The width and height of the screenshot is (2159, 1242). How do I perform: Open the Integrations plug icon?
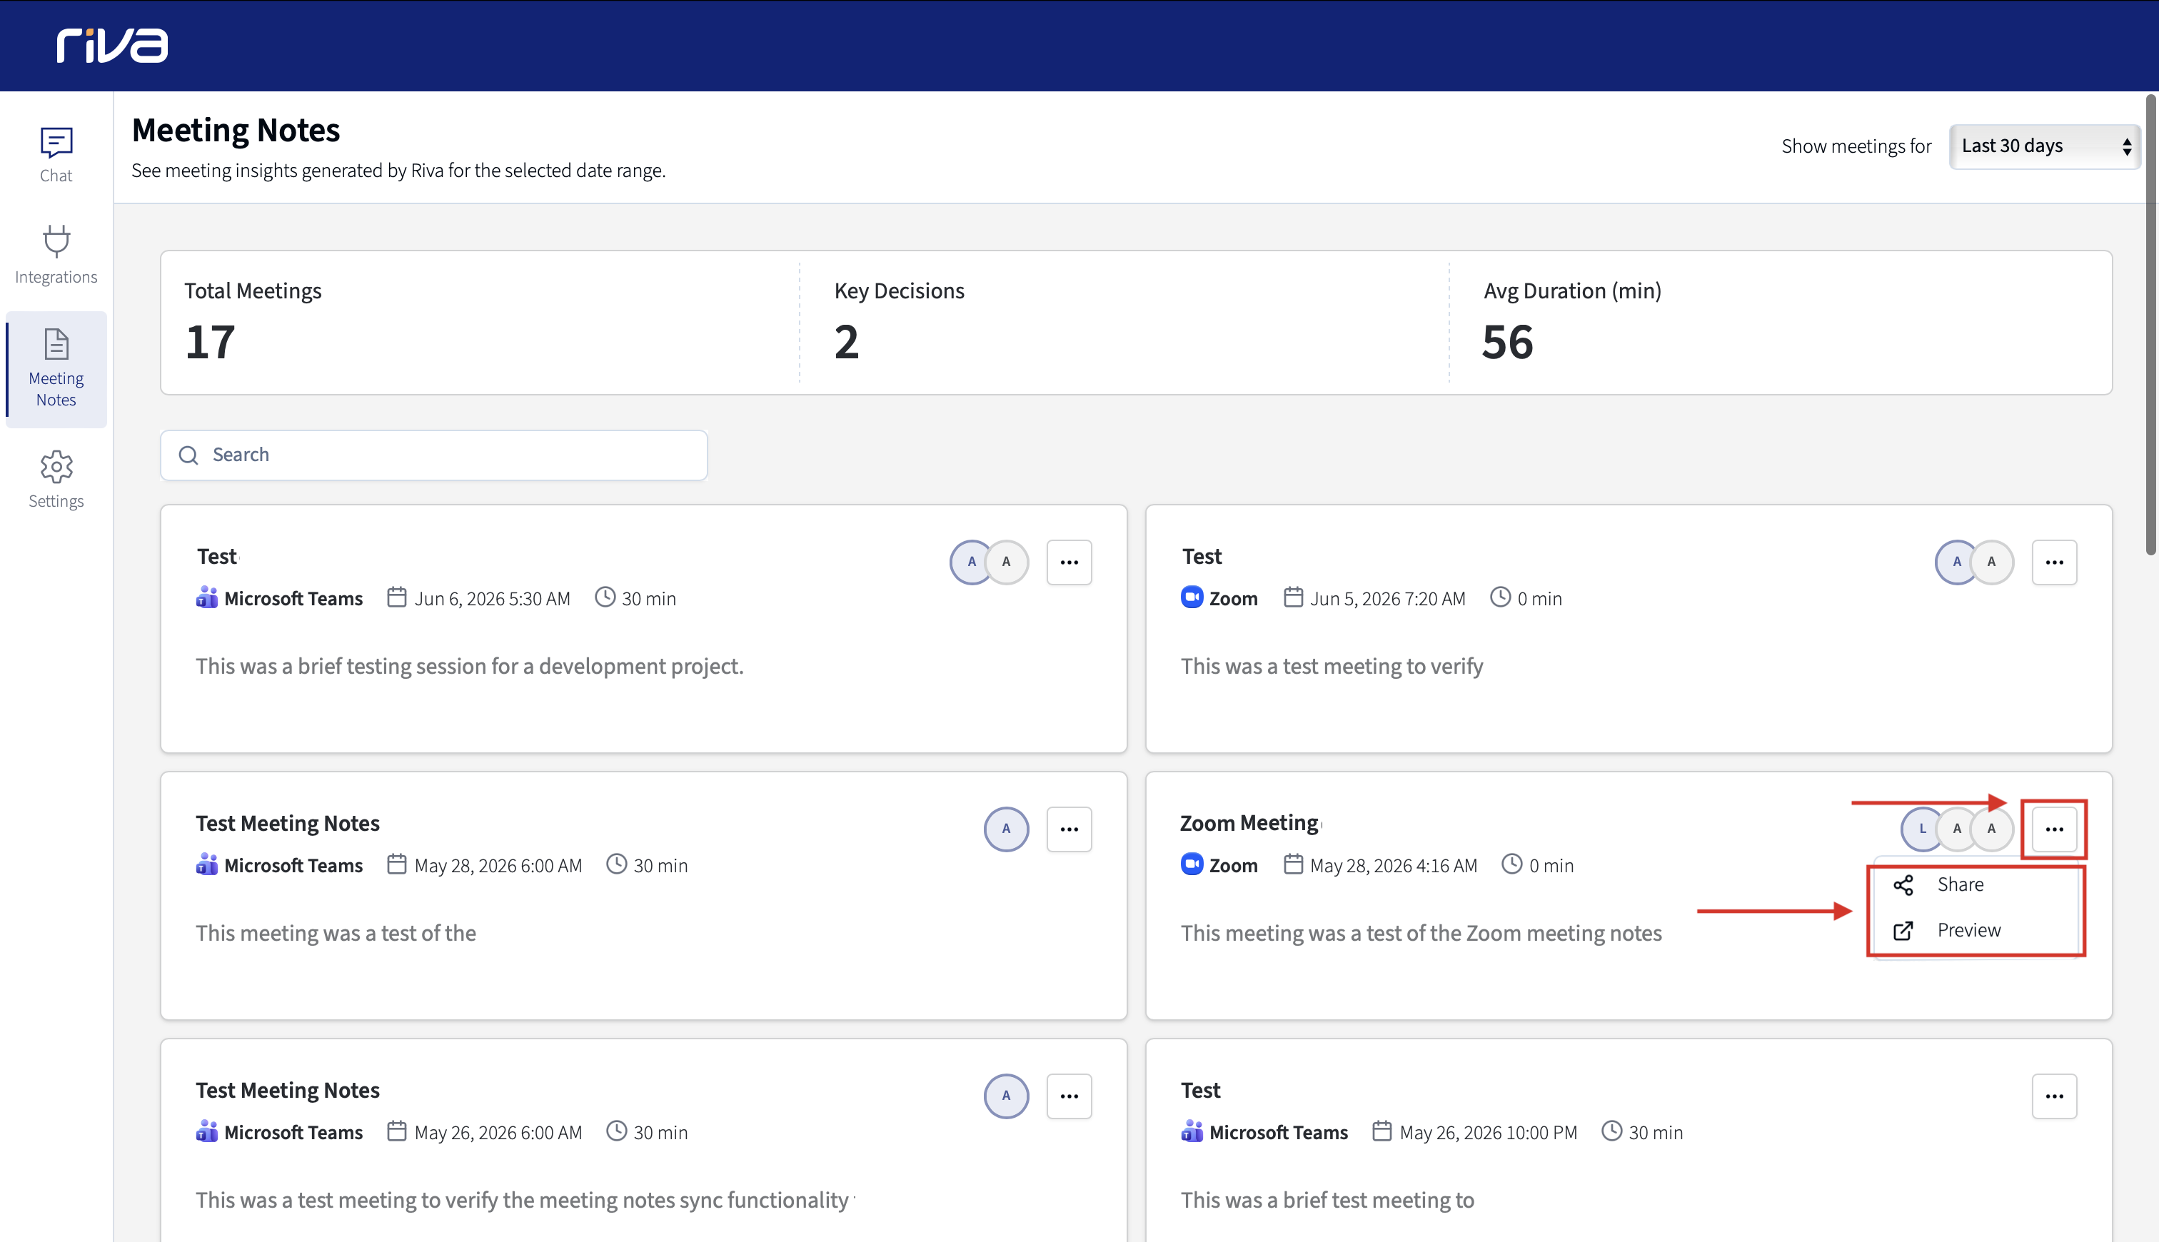point(56,241)
